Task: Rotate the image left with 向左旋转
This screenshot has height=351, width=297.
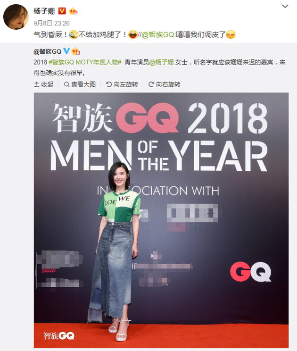Action: [122, 84]
